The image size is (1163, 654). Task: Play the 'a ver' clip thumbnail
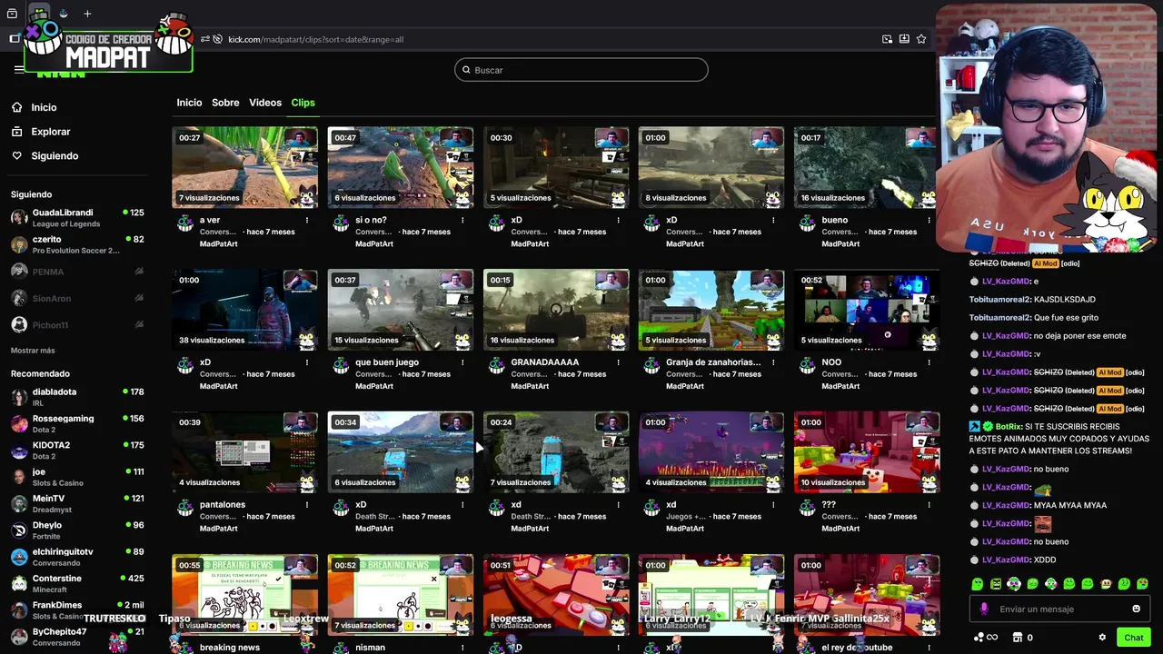245,168
